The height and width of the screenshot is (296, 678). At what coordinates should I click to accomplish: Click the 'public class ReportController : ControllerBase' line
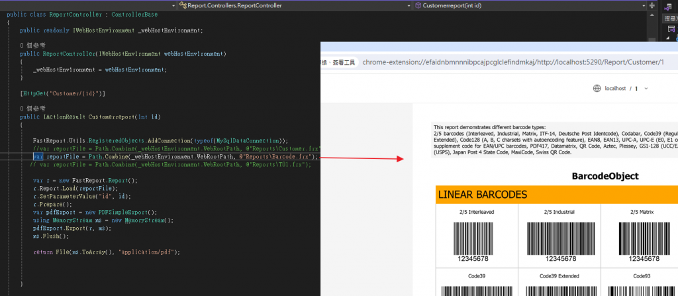(82, 15)
